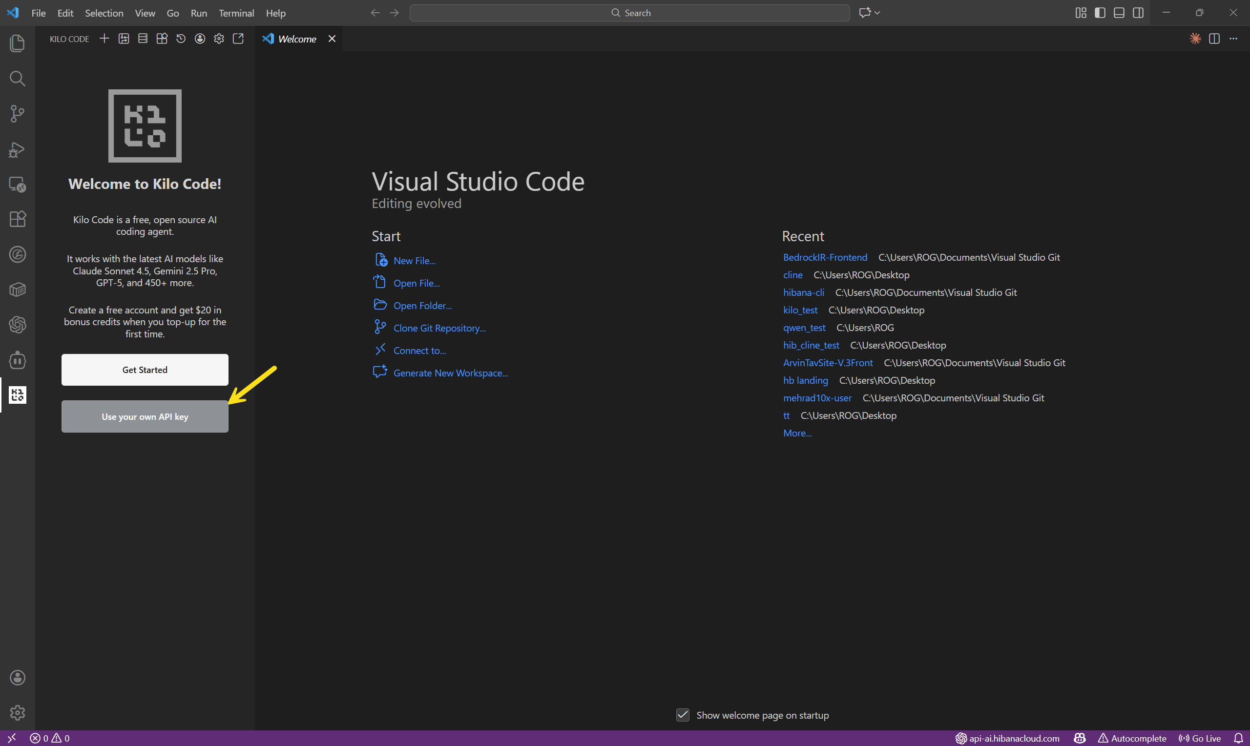The height and width of the screenshot is (746, 1250).
Task: Open the View menu
Action: pos(145,13)
